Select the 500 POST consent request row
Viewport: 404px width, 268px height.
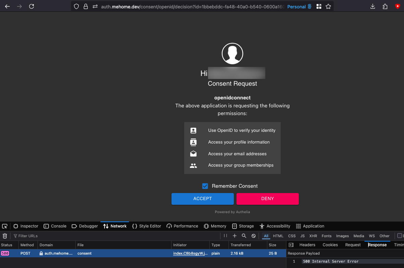click(x=143, y=253)
